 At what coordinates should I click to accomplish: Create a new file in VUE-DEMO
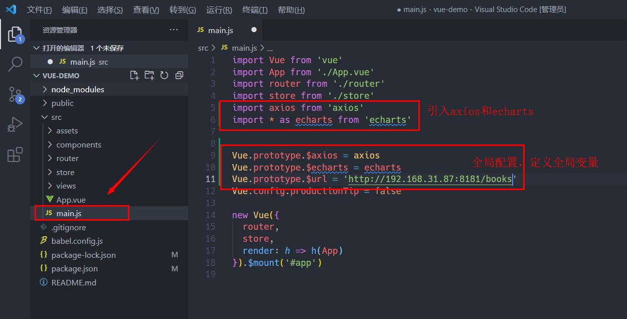click(x=134, y=75)
